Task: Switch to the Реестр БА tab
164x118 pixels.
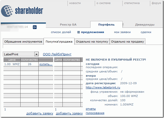Action: pyautogui.click(x=68, y=25)
